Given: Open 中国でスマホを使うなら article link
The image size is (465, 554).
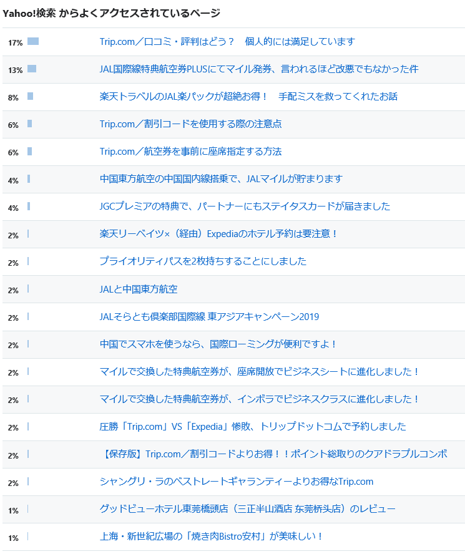Looking at the screenshot, I should pyautogui.click(x=218, y=344).
